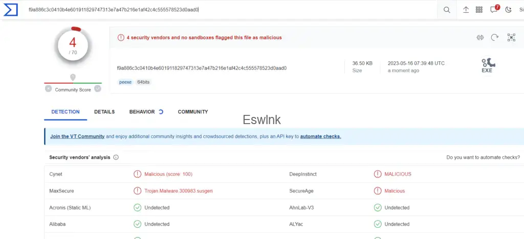Screen dimensions: 524x239
Task: Vote malicious with the X community button
Action: click(x=48, y=89)
